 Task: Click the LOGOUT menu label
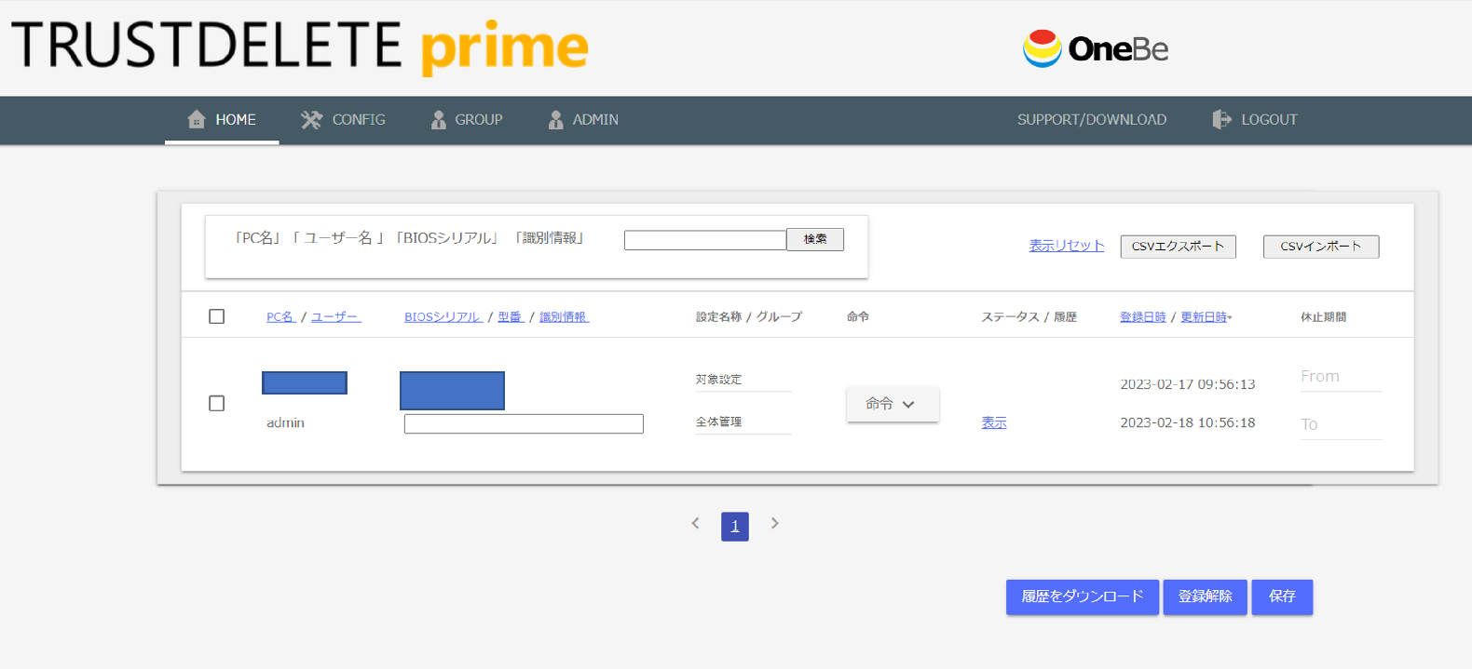click(x=1269, y=119)
